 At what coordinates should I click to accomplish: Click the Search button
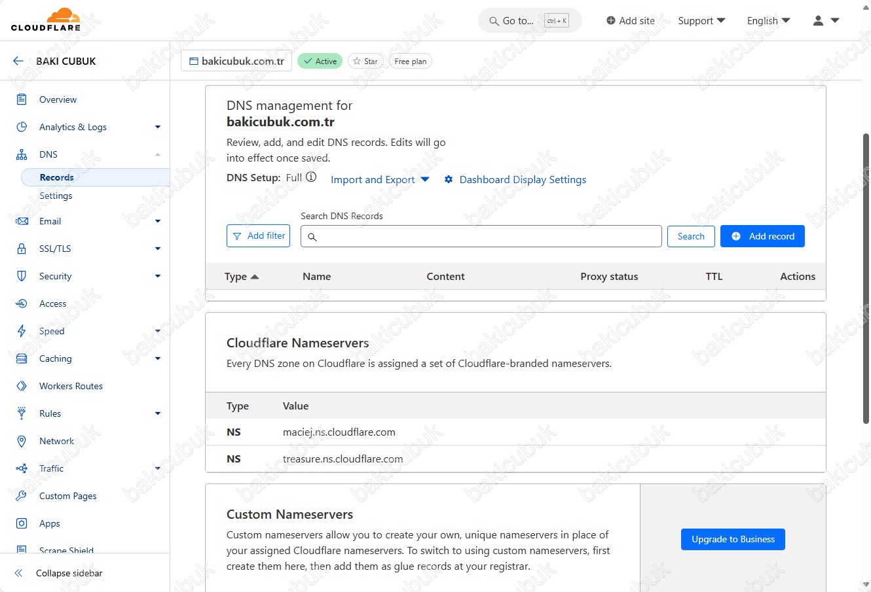[x=691, y=236]
